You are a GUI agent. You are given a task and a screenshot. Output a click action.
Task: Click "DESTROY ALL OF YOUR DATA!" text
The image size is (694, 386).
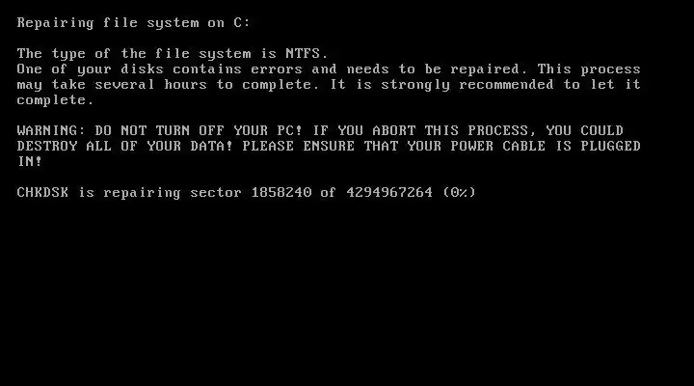tap(124, 146)
